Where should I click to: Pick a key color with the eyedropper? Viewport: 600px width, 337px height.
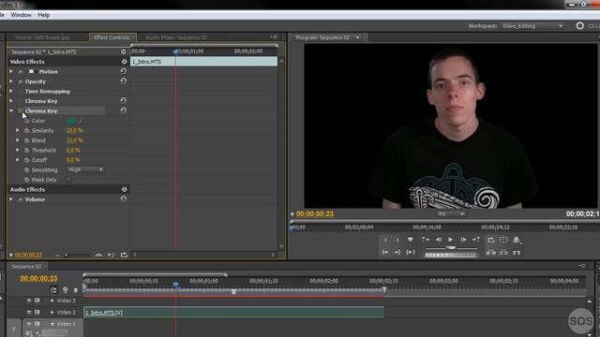coord(81,121)
